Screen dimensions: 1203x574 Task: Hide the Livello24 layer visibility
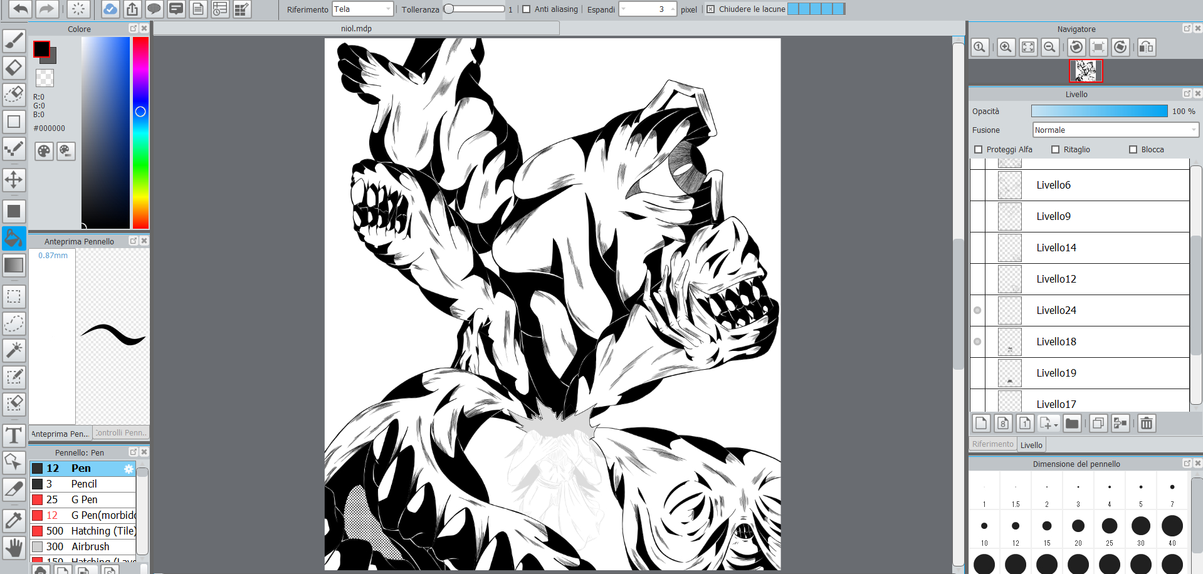[977, 311]
